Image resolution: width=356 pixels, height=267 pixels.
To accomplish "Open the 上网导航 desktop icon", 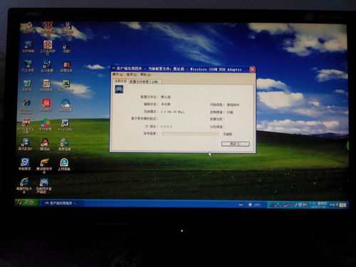I will [64, 164].
